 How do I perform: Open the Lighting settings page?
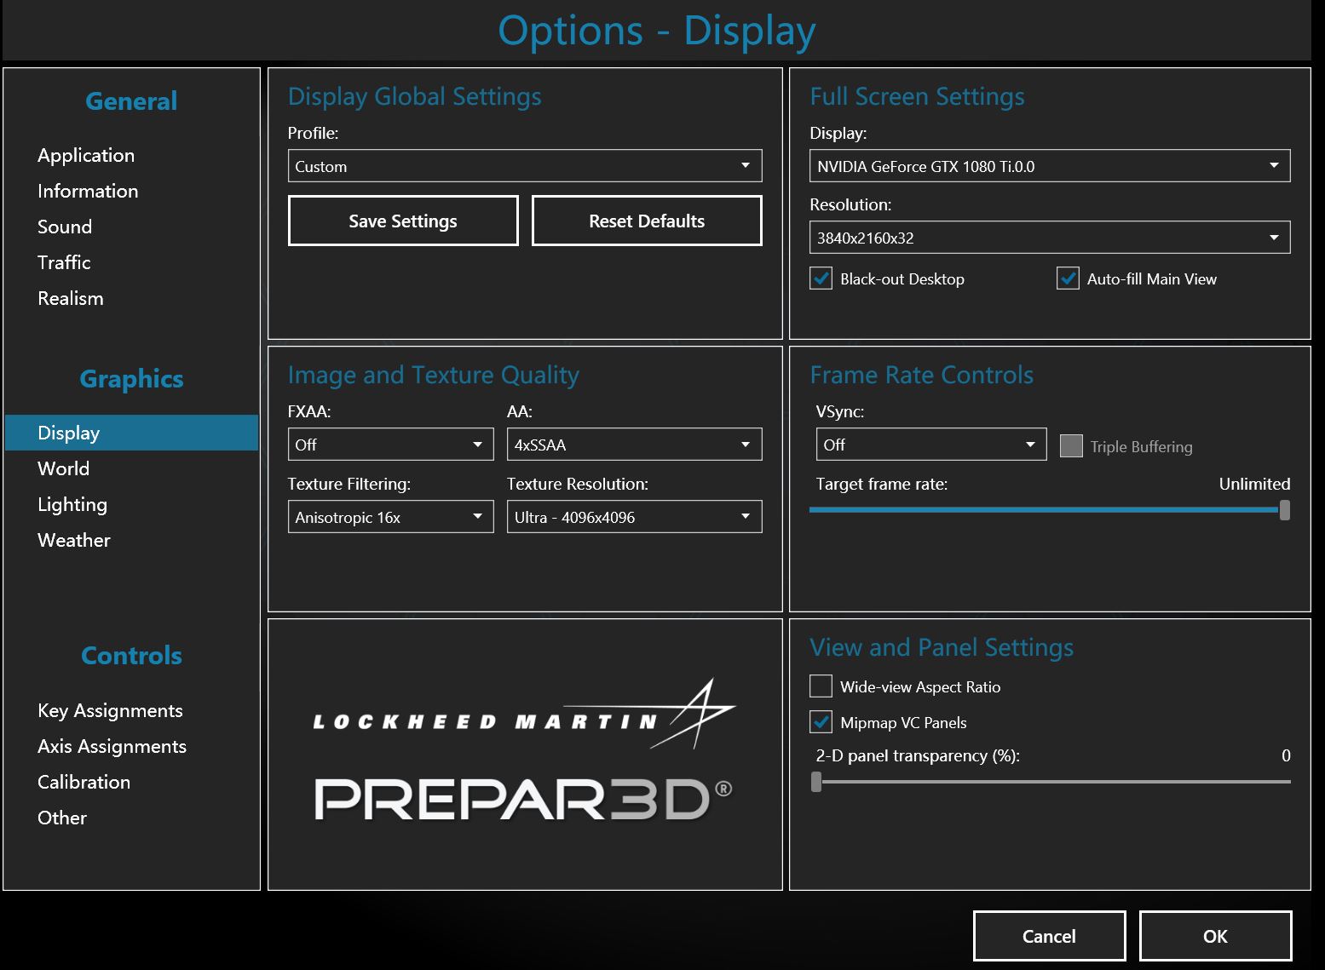(x=72, y=504)
